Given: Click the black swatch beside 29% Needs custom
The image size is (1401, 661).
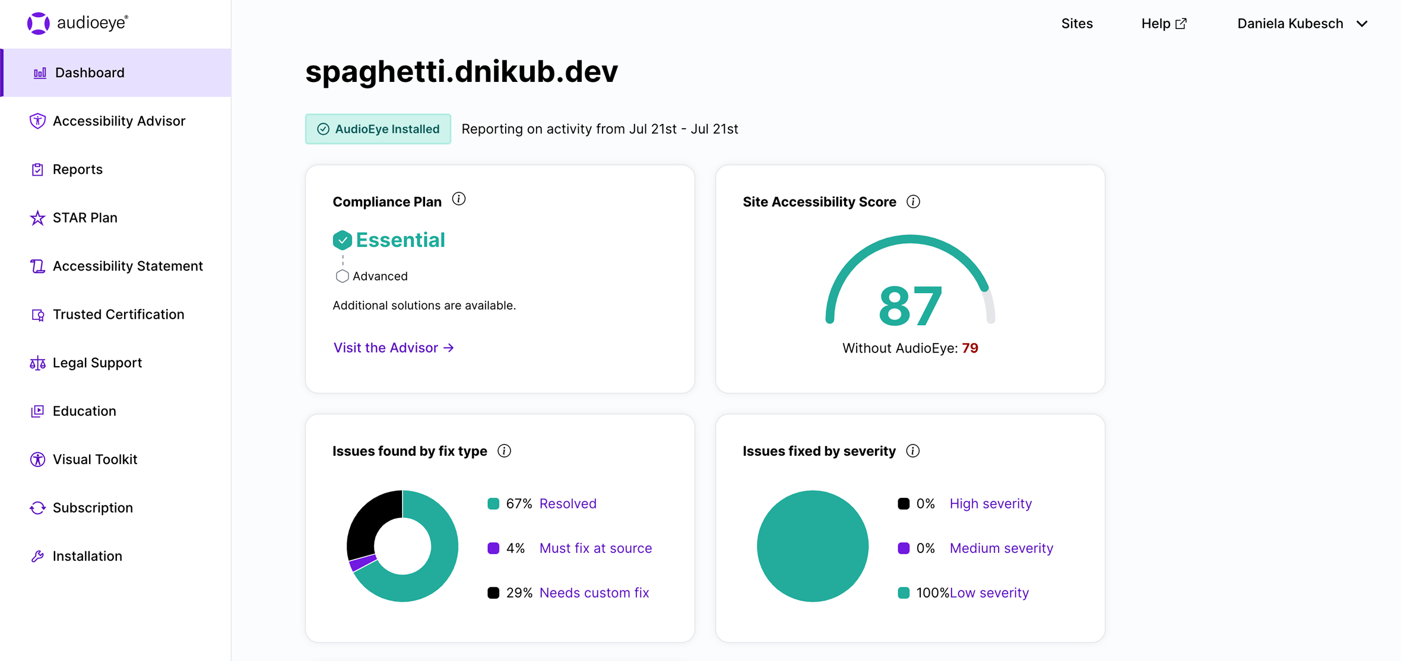Looking at the screenshot, I should coord(493,593).
